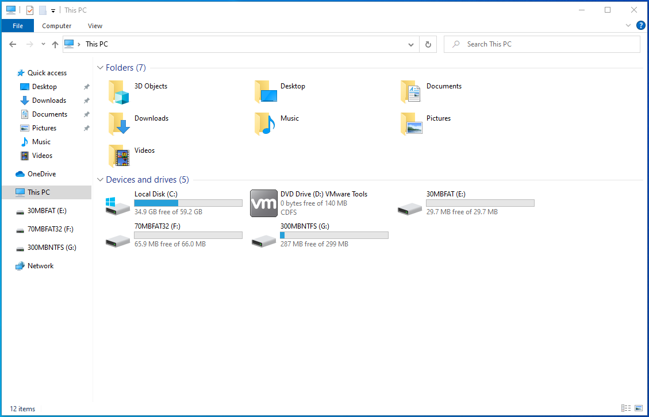The width and height of the screenshot is (649, 417).
Task: Unpin Downloads from Quick access via pin icon
Action: (86, 101)
